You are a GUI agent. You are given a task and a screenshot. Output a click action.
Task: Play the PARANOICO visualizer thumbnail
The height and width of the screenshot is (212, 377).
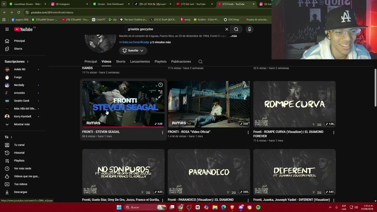pyautogui.click(x=209, y=172)
